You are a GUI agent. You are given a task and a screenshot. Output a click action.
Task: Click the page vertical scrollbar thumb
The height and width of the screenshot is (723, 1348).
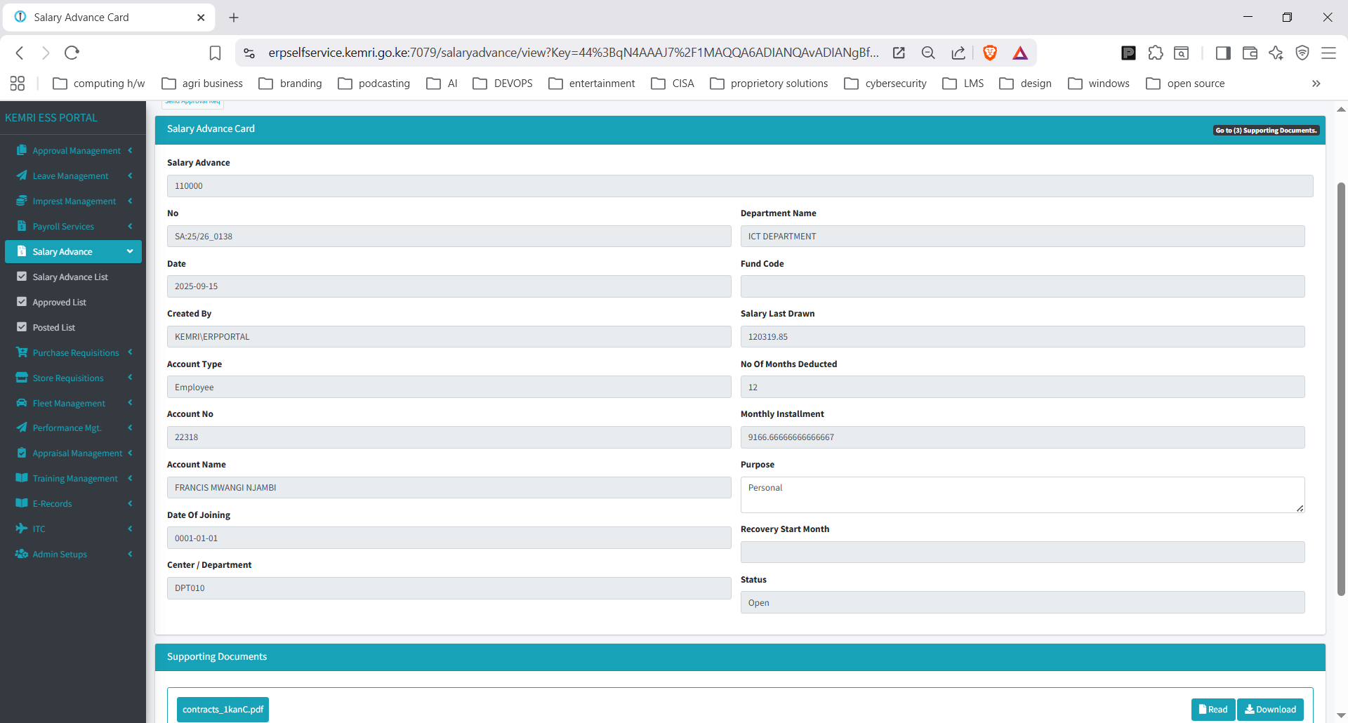[x=1341, y=386]
